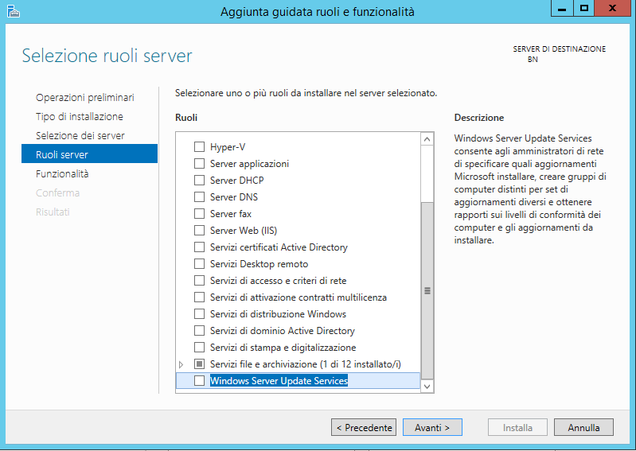636x451 pixels.
Task: Expand the Servizi file e archiviazione node
Action: click(181, 364)
